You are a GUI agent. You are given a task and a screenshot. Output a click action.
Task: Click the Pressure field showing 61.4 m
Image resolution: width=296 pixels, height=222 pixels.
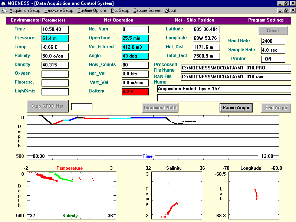[x=55, y=38]
